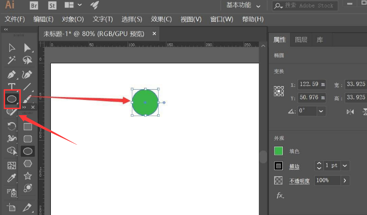367x215 pixels.
Task: Activate the Type tool
Action: tap(12, 87)
